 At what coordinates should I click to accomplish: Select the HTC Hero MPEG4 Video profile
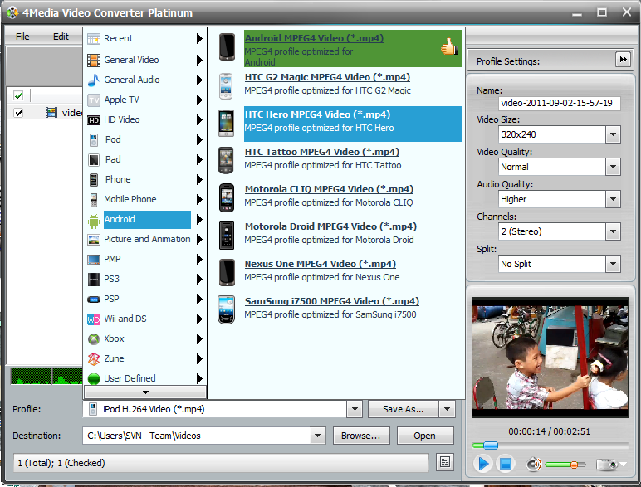click(353, 124)
